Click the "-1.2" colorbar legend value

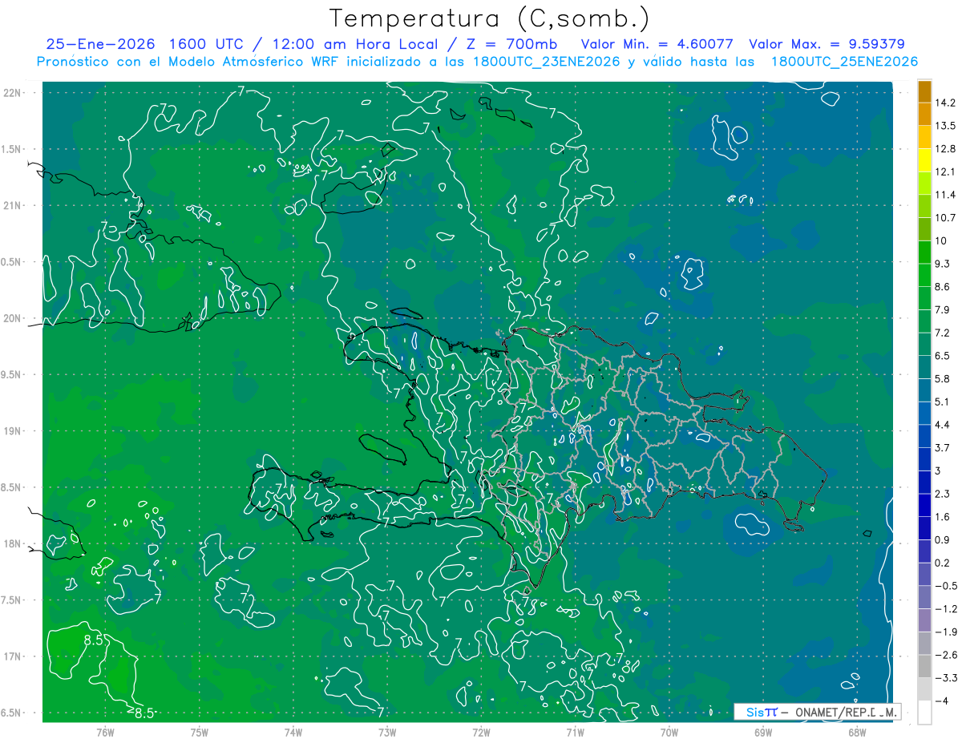[x=945, y=608]
